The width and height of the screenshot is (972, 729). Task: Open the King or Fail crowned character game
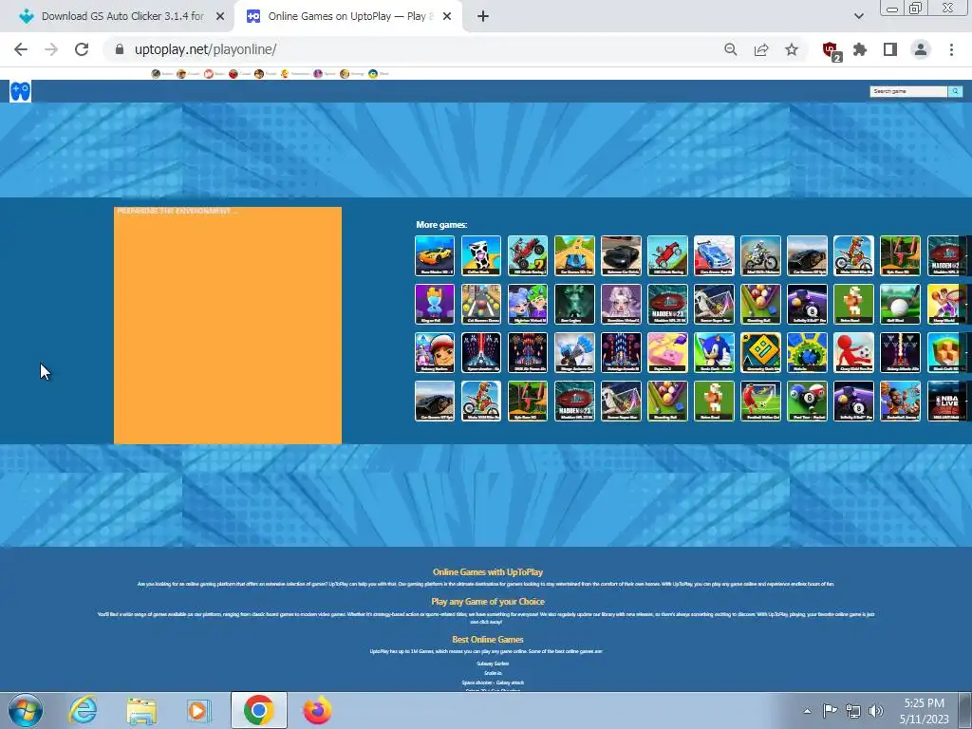click(x=435, y=304)
